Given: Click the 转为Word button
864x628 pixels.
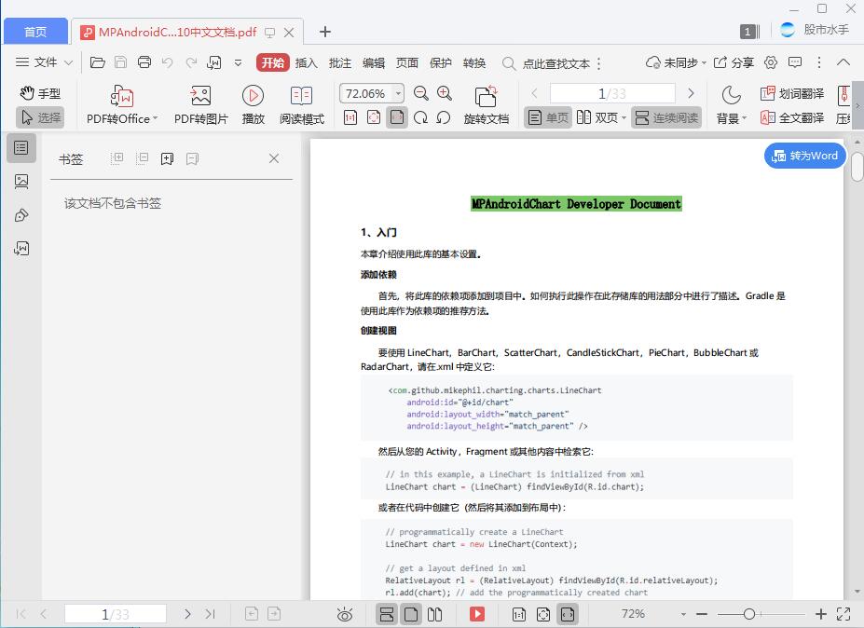Looking at the screenshot, I should point(803,156).
